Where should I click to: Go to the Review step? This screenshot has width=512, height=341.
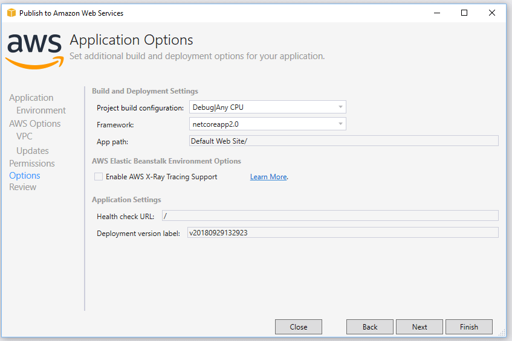[23, 187]
